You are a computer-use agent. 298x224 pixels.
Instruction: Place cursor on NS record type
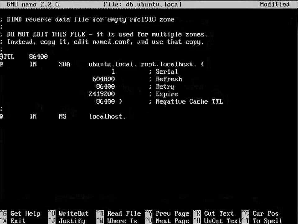pyautogui.click(x=62, y=116)
